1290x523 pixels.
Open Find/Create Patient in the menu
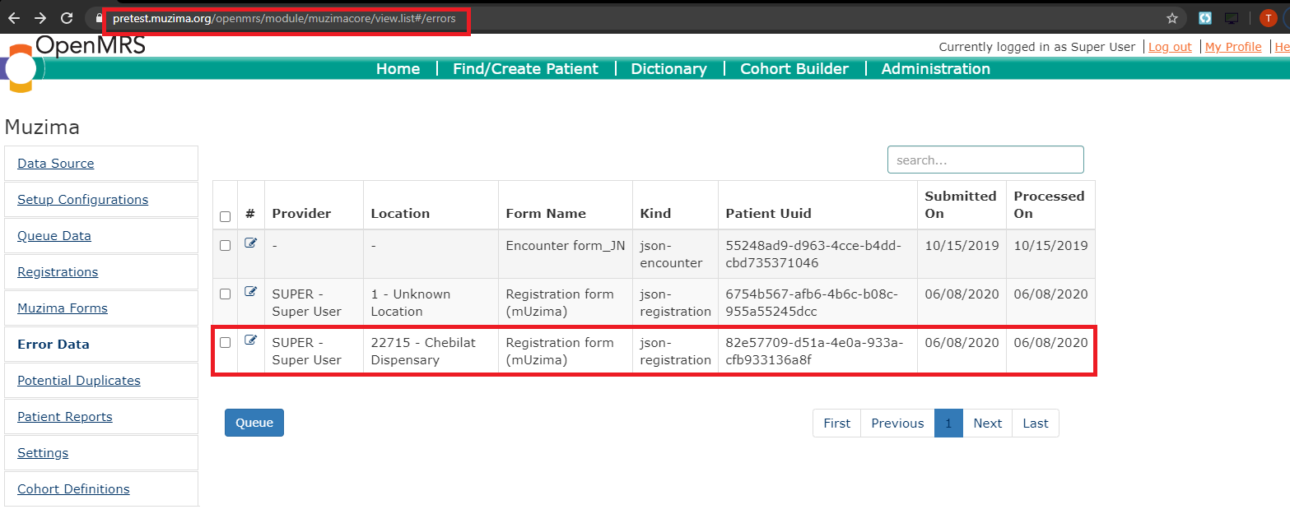pyautogui.click(x=525, y=69)
